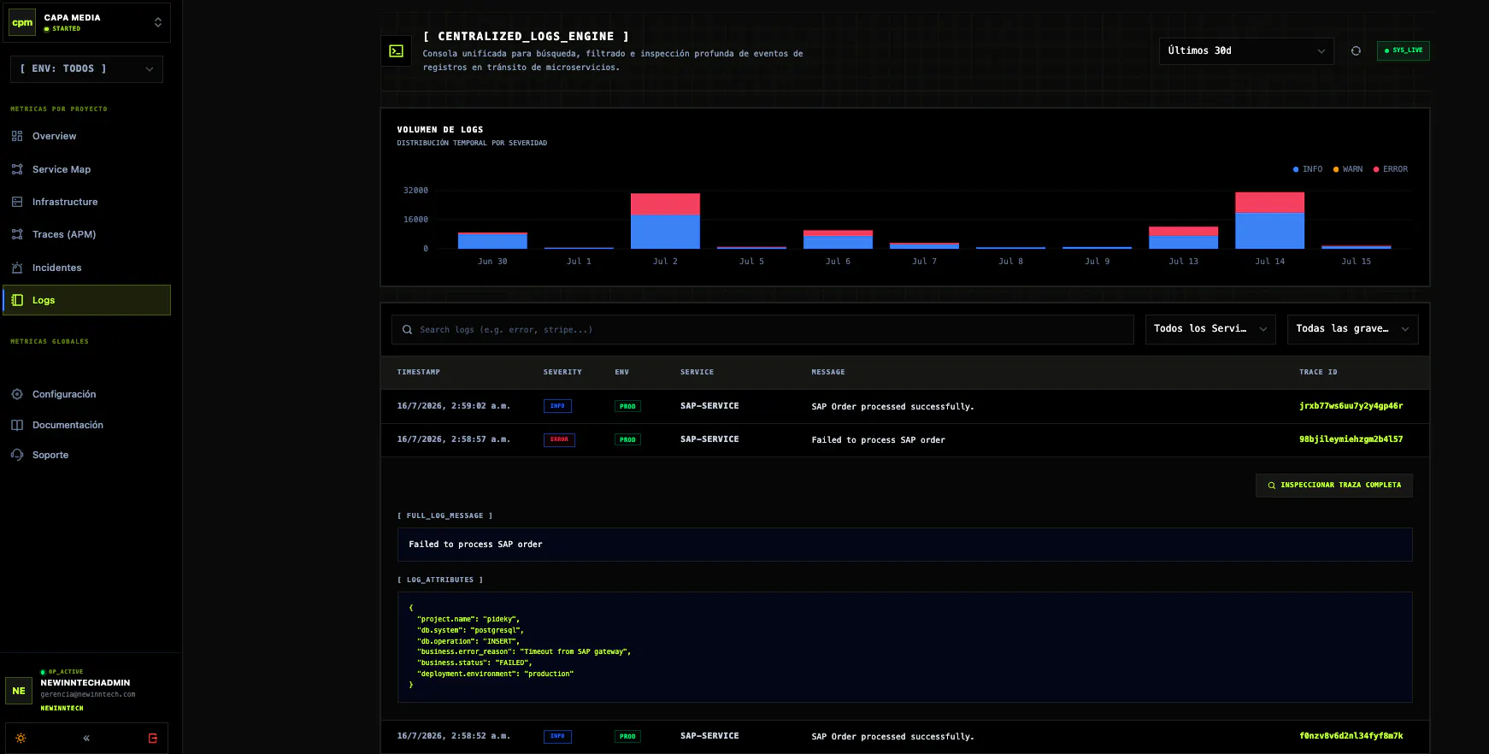
Task: Click gerencia@newinntech.com email text
Action: tap(88, 694)
